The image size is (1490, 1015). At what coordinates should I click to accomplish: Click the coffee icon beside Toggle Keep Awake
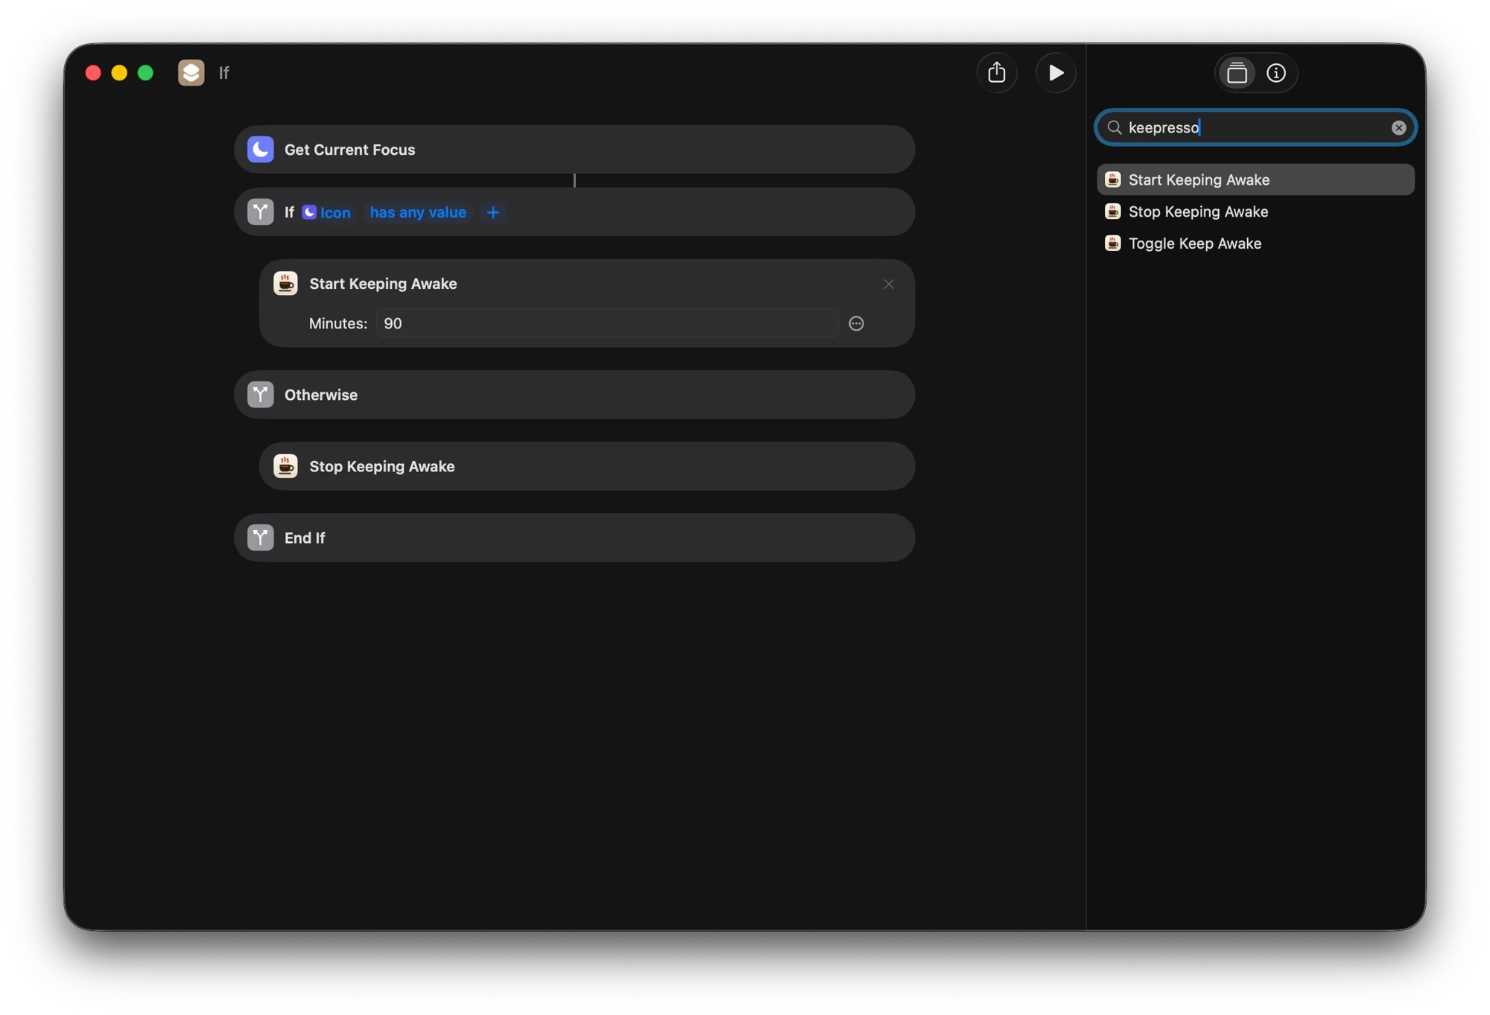point(1112,244)
